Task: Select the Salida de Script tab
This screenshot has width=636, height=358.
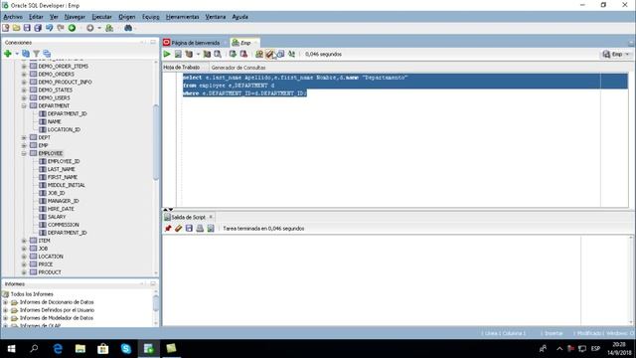Action: [x=188, y=217]
